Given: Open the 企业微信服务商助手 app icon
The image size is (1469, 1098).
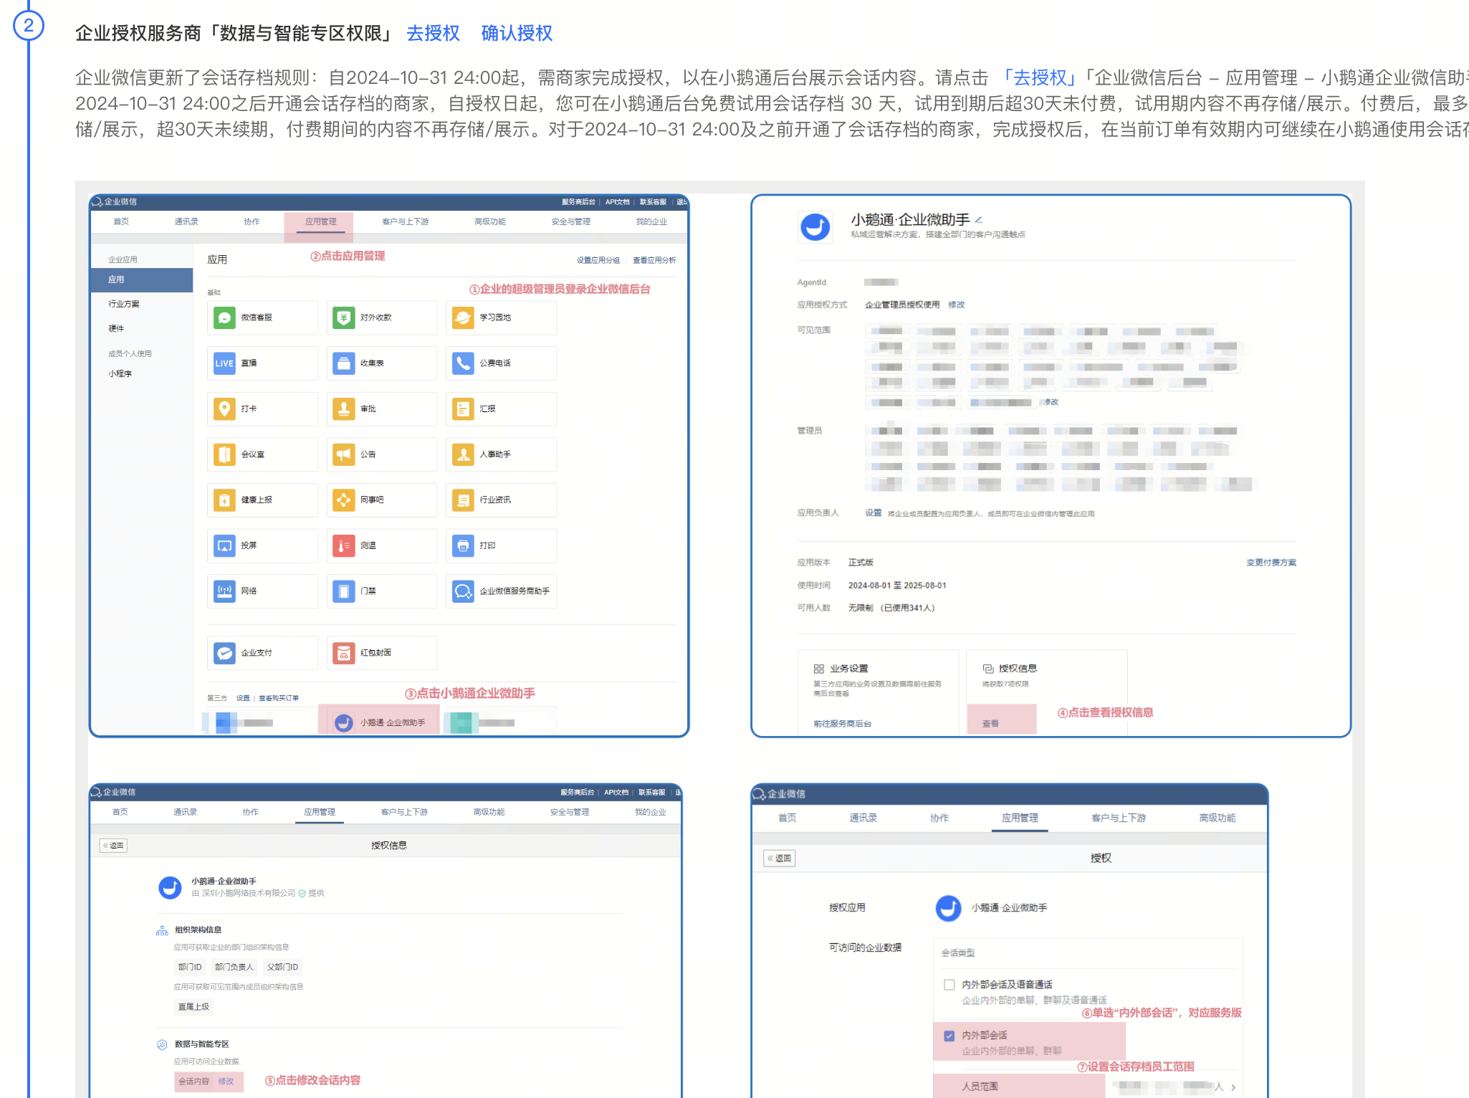Looking at the screenshot, I should 463,591.
